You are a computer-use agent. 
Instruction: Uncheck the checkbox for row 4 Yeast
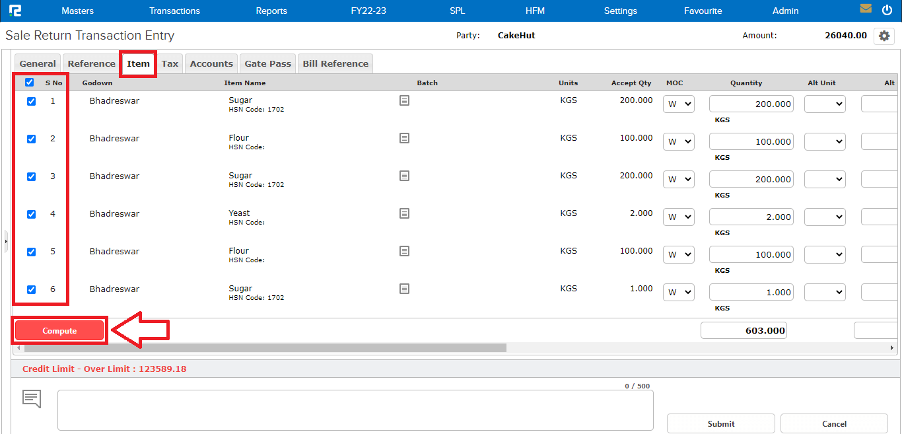click(x=31, y=214)
